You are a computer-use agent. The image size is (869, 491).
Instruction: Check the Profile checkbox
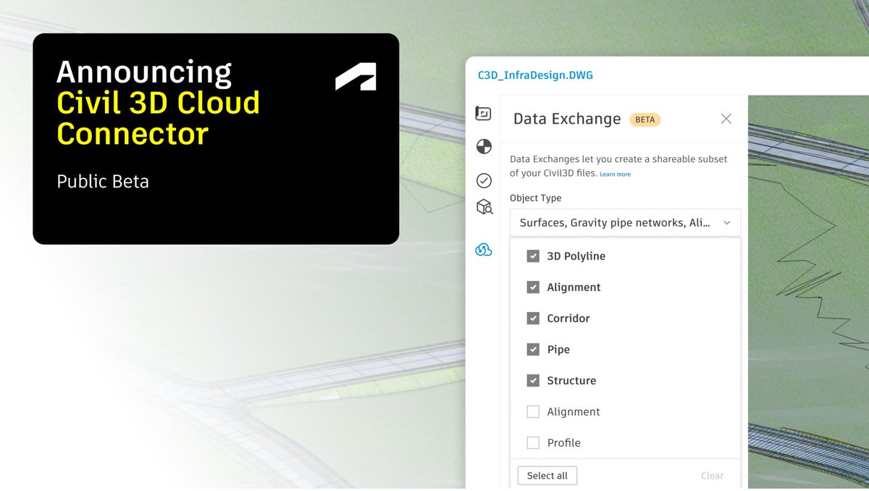(x=533, y=442)
